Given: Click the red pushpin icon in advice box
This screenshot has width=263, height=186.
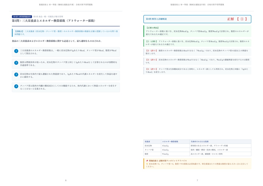Looking at the screenshot, I should click(x=147, y=161).
